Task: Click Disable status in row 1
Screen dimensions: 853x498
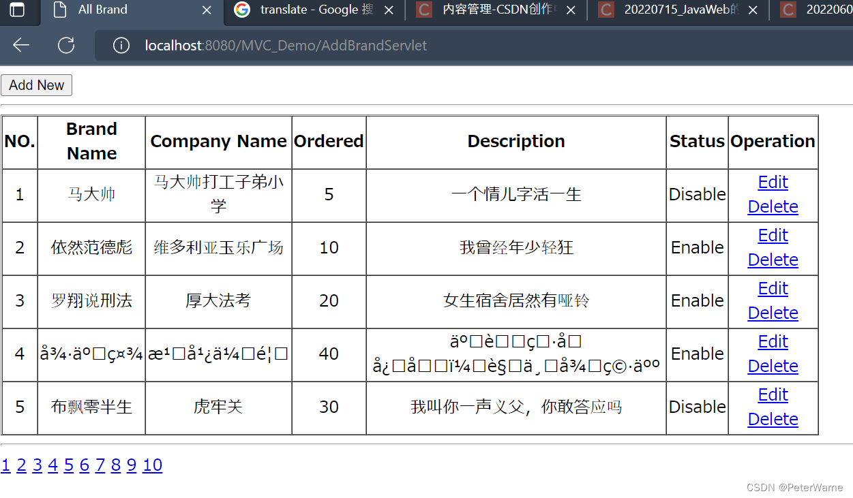Action: [x=697, y=195]
